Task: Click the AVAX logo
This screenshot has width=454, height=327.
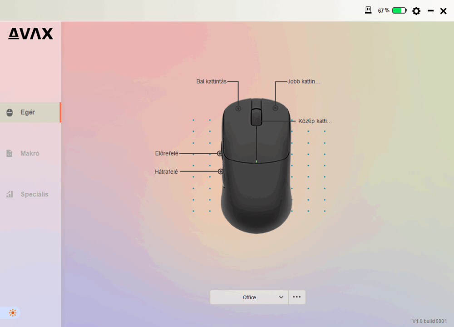Action: point(30,34)
